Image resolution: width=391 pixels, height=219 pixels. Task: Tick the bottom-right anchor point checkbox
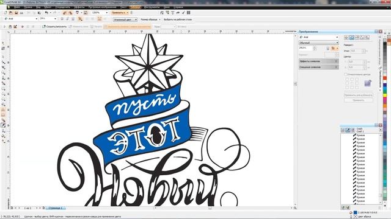point(357,88)
